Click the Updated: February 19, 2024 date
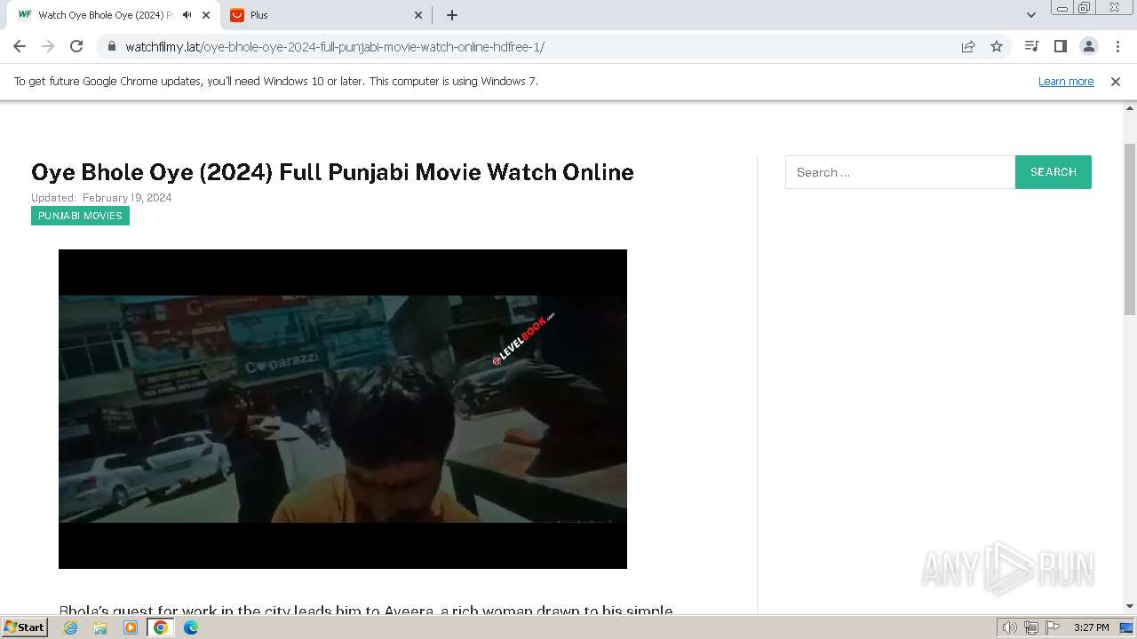Viewport: 1137px width, 639px height. click(101, 198)
